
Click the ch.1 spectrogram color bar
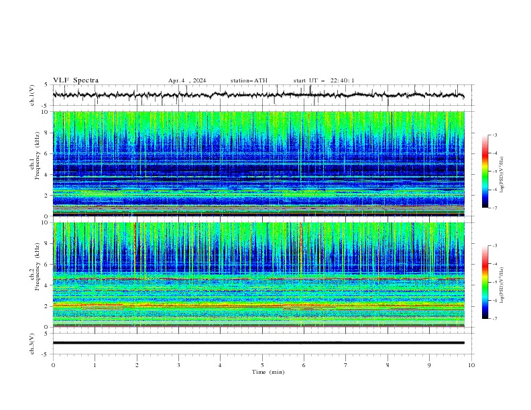pos(485,171)
